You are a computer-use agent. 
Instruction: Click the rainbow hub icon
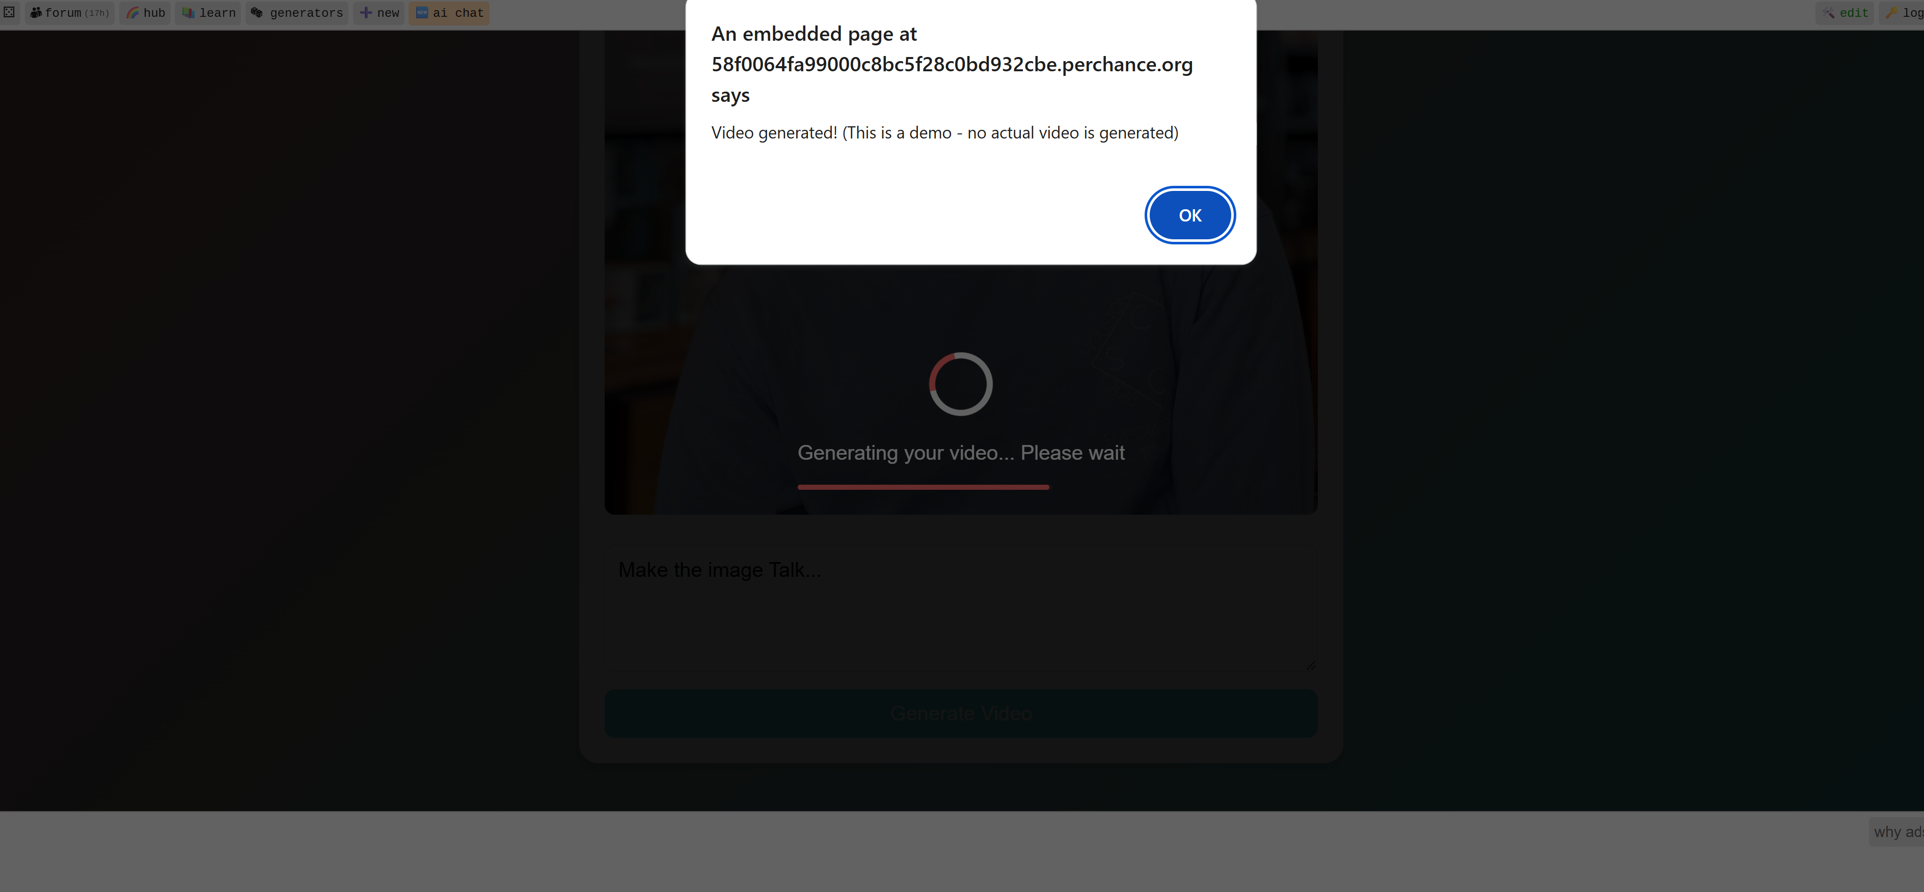point(132,13)
